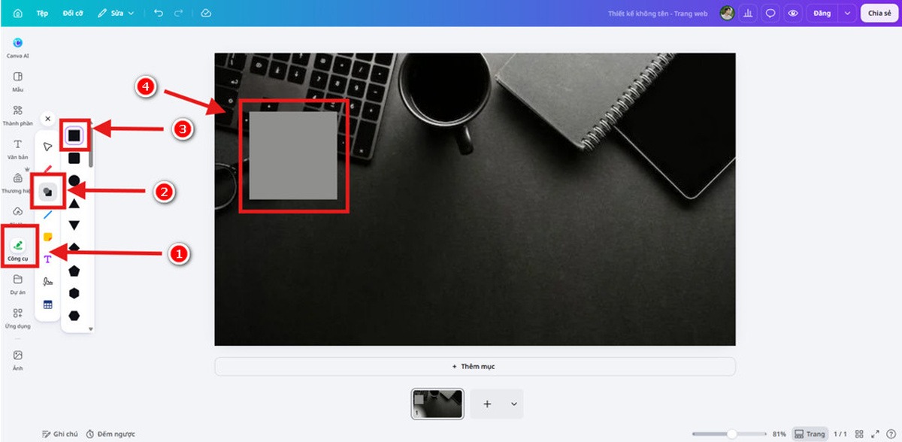Image resolution: width=902 pixels, height=442 pixels.
Task: Open the comments speech bubble
Action: [770, 13]
